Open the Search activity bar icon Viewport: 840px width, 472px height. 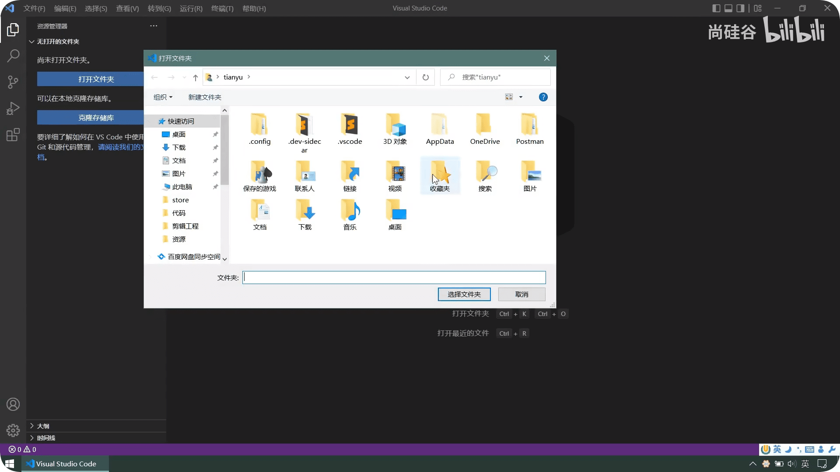[x=13, y=56]
